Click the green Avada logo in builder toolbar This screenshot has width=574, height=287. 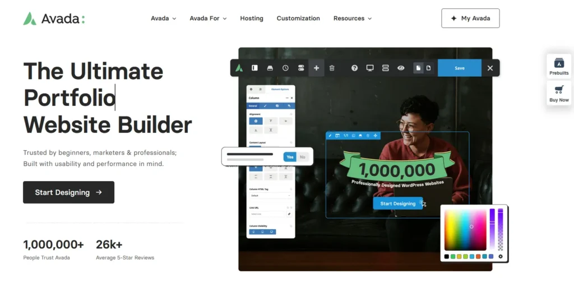pyautogui.click(x=239, y=68)
